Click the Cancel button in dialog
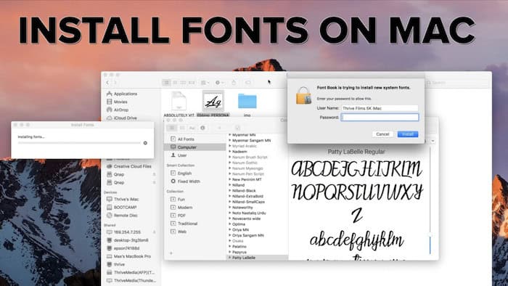Image resolution: width=508 pixels, height=286 pixels. [x=382, y=134]
